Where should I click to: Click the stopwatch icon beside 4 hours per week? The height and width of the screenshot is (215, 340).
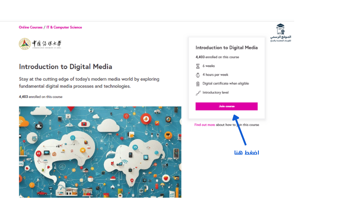click(x=198, y=75)
